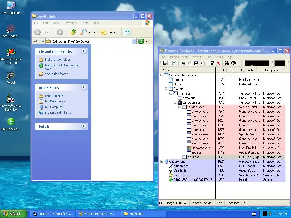Click the lower pane view toolbar icon
Screen dimensions: 291x218
196,63
